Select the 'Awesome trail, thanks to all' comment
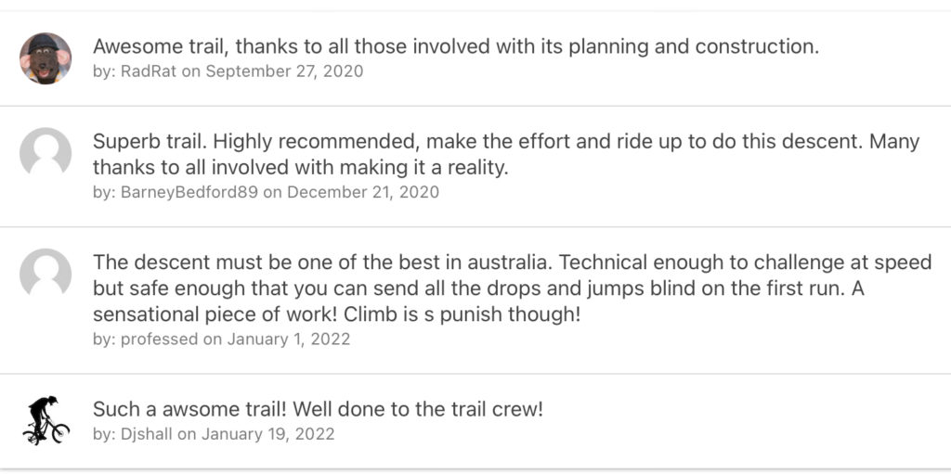The width and height of the screenshot is (951, 474). [456, 46]
